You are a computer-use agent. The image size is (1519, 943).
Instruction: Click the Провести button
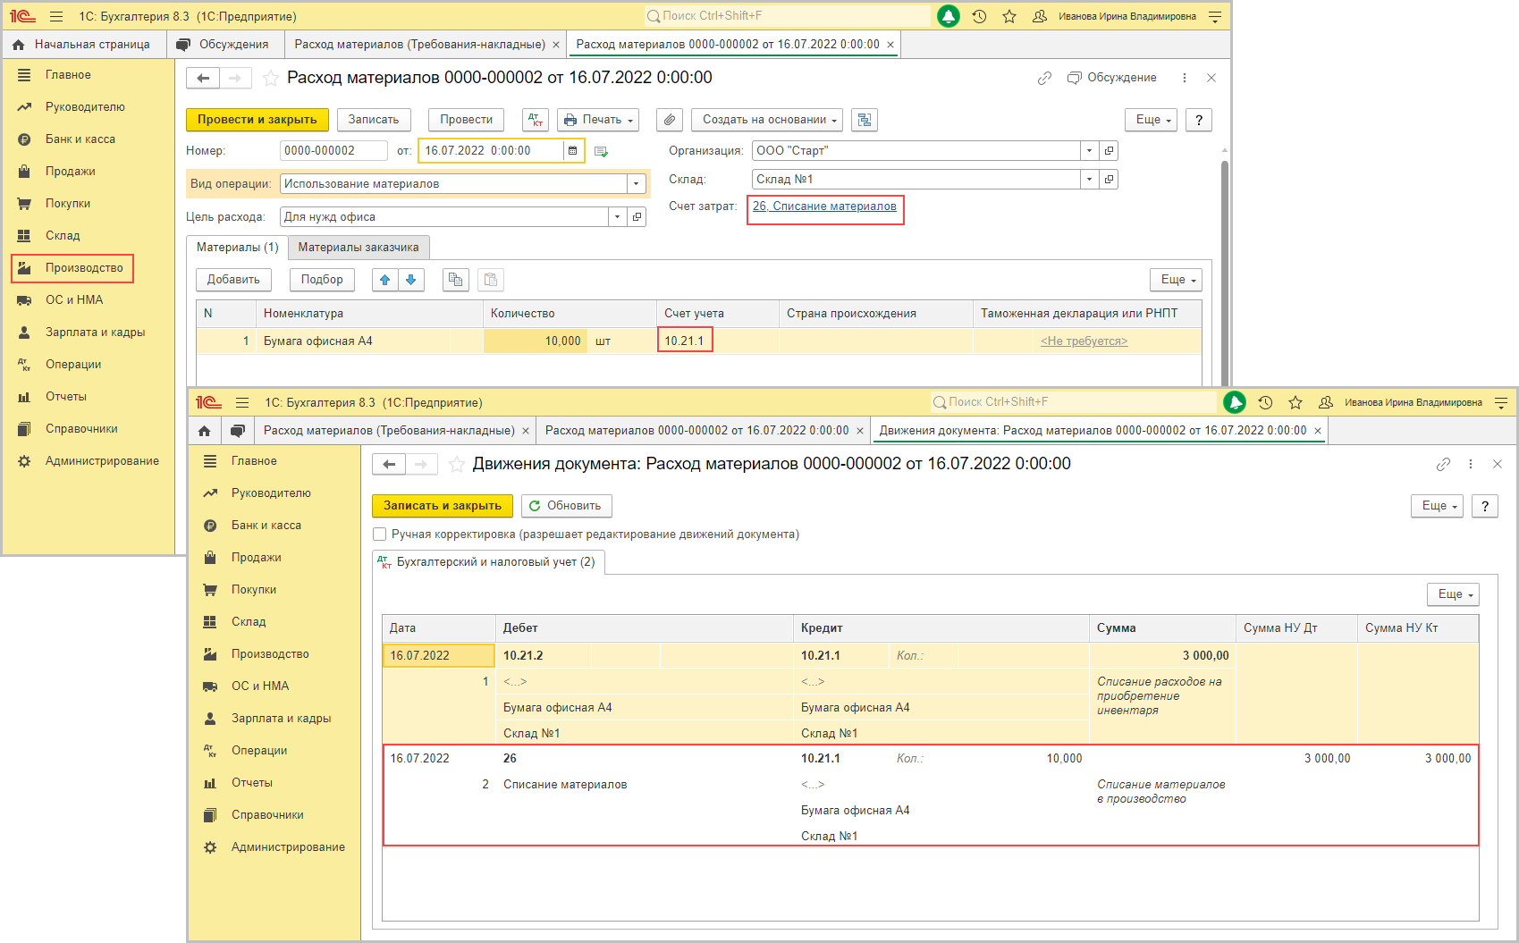point(467,120)
